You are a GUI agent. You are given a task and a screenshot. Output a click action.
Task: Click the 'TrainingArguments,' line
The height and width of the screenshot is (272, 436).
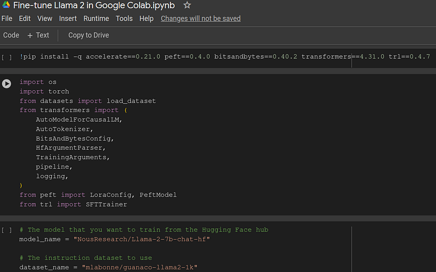tap(73, 157)
